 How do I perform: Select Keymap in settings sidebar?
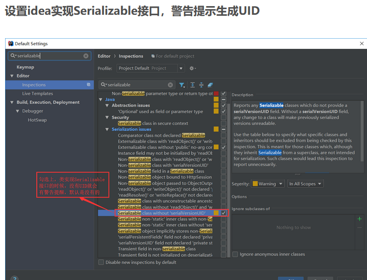[25, 67]
